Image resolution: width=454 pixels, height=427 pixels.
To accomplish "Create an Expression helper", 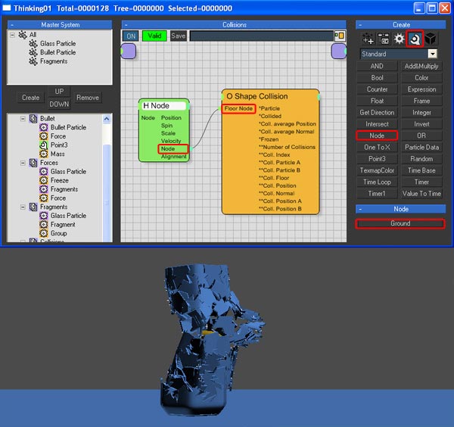I will coord(421,89).
